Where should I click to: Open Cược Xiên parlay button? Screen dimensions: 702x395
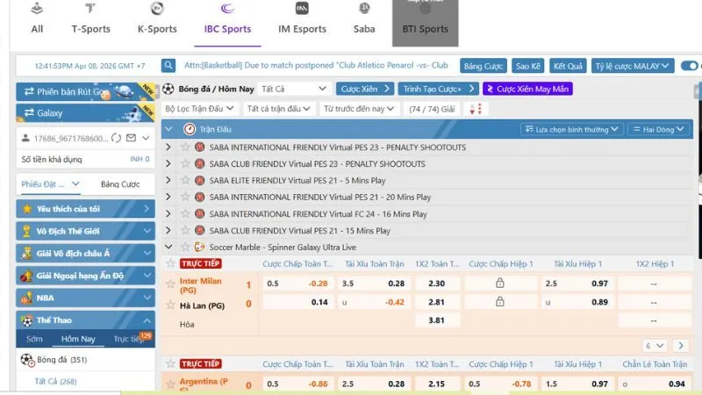365,89
